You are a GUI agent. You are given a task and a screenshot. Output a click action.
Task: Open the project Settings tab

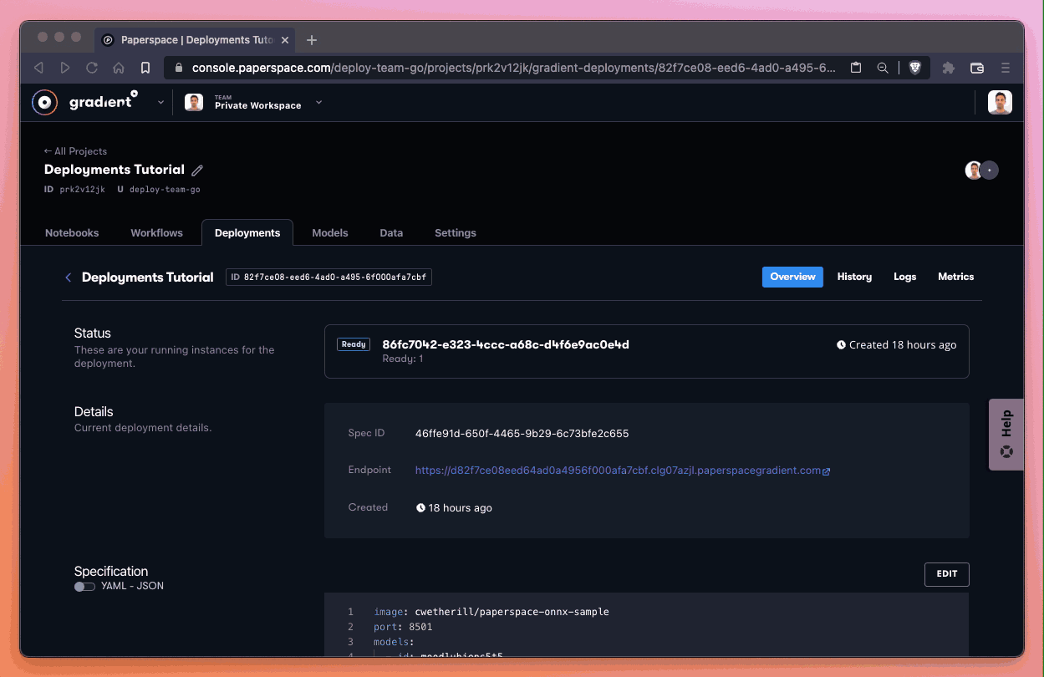pyautogui.click(x=456, y=232)
